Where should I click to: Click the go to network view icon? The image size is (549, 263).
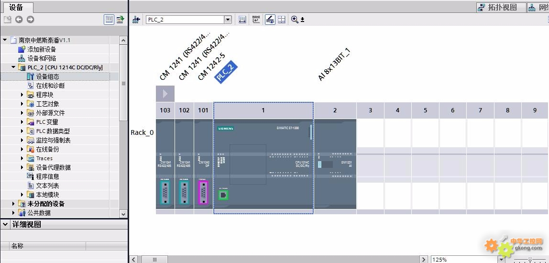136,20
